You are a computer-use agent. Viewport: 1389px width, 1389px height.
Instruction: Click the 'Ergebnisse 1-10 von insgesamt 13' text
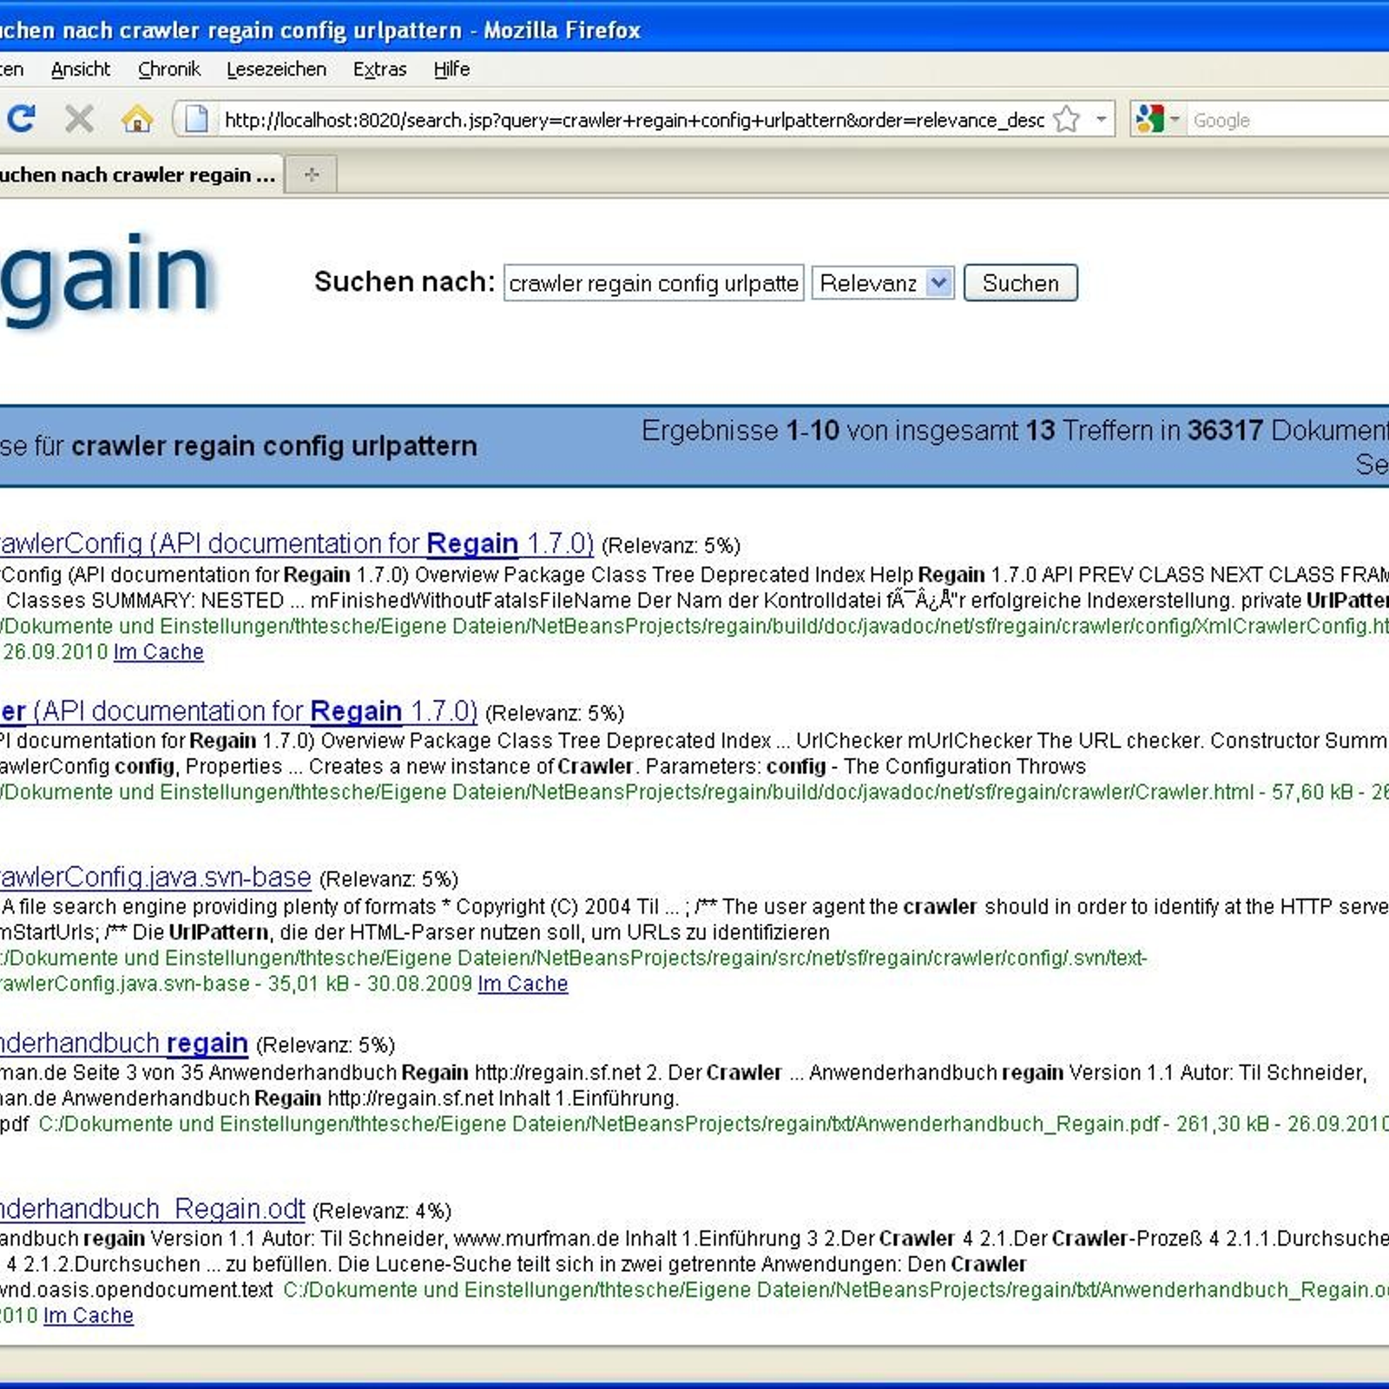(x=848, y=431)
